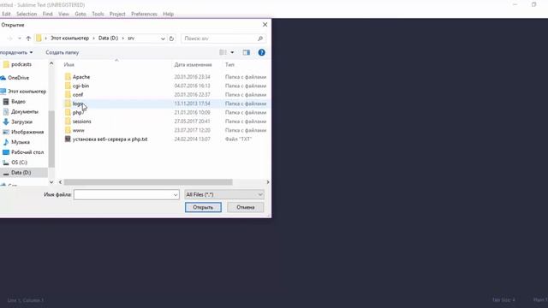Click the navigation pane vertical scrollbar

click(51, 139)
